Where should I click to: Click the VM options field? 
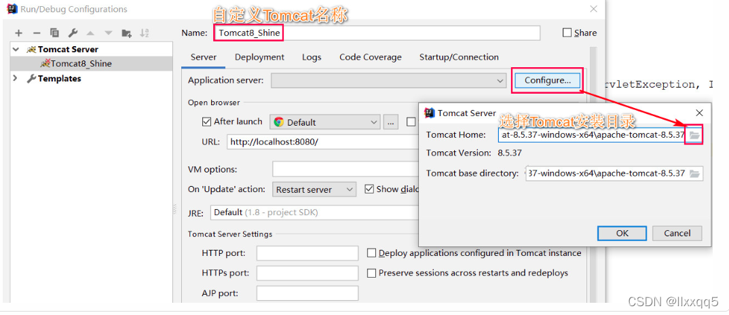346,169
